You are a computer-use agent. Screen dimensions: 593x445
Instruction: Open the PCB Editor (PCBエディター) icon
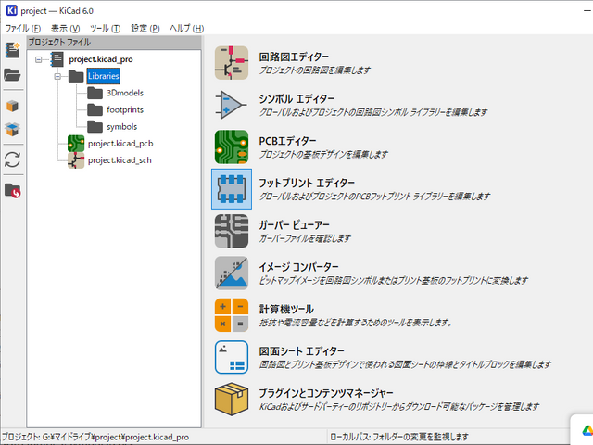[232, 146]
